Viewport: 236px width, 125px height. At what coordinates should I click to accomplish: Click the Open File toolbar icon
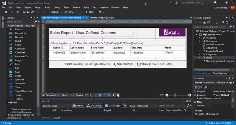point(24,12)
